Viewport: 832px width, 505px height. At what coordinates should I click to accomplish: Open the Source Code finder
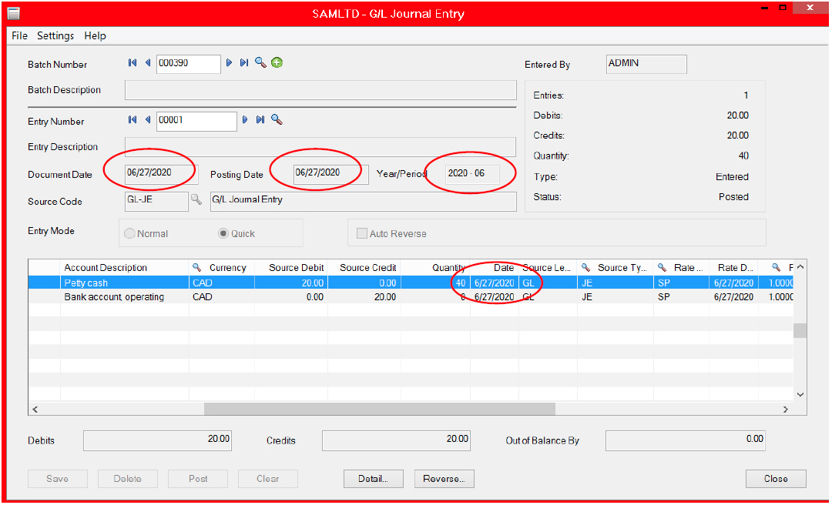(196, 201)
